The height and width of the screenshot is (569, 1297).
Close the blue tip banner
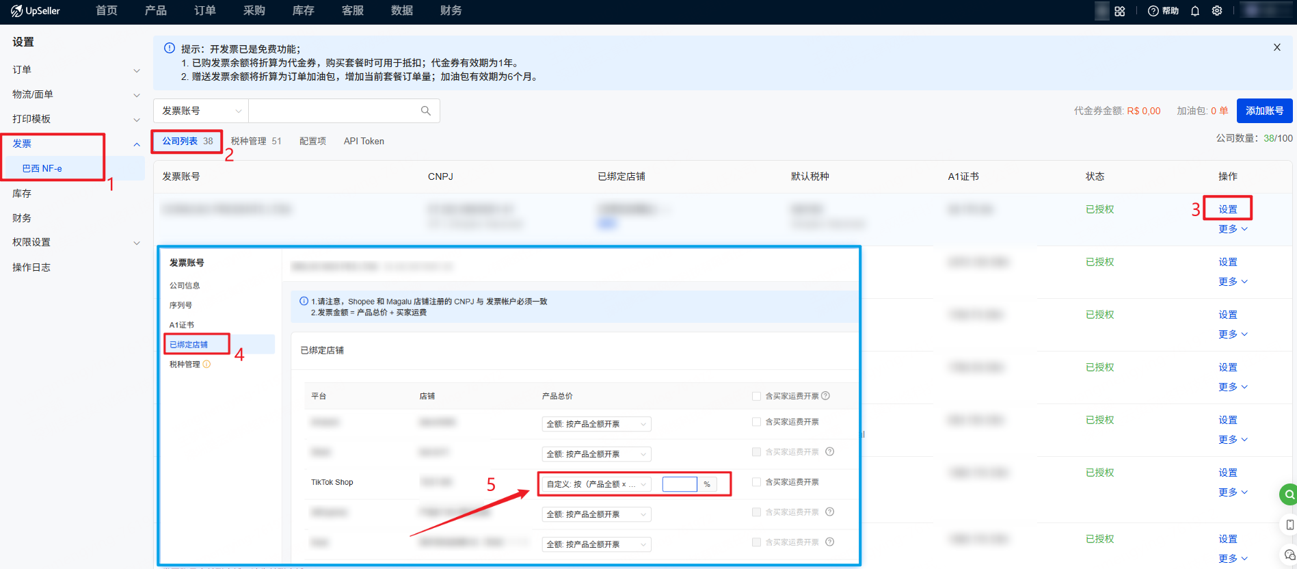(x=1276, y=47)
